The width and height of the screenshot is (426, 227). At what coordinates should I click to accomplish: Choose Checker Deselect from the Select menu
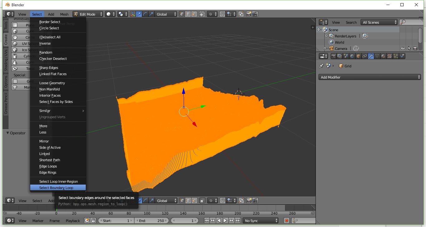coord(58,59)
